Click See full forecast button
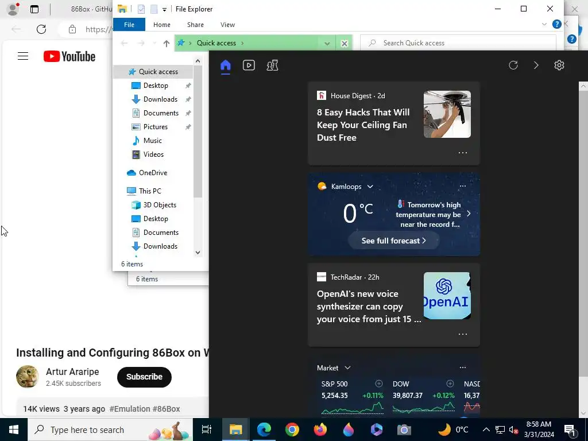This screenshot has height=441, width=588. 394,241
